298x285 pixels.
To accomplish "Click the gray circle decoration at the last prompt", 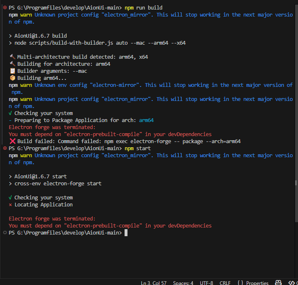I will (x=5, y=232).
